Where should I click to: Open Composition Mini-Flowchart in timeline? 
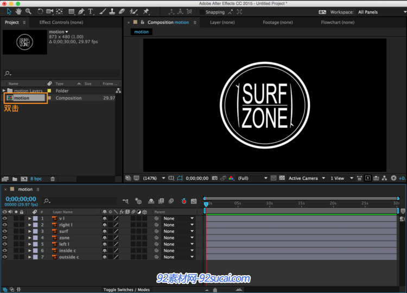[125, 201]
